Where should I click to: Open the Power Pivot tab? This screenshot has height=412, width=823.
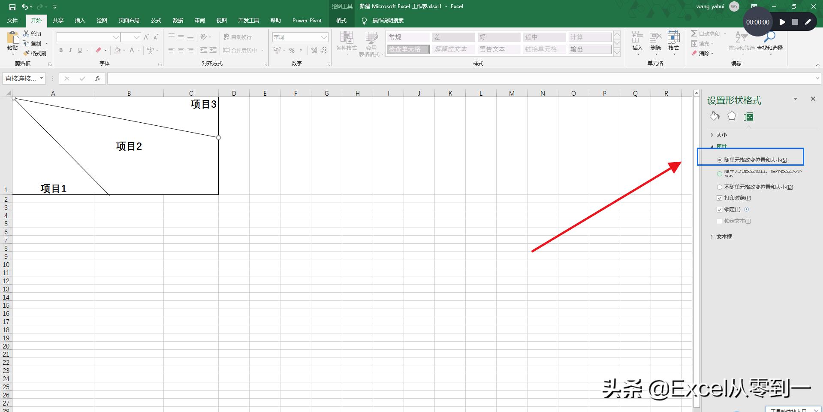(307, 20)
